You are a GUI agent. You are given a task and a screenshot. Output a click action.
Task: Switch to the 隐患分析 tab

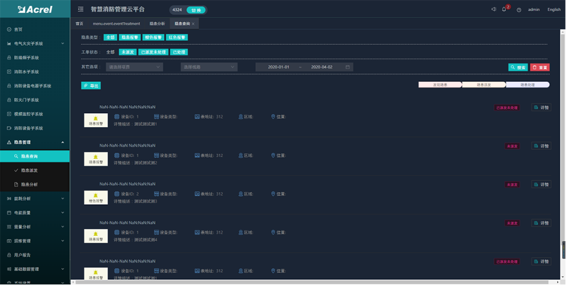point(157,24)
